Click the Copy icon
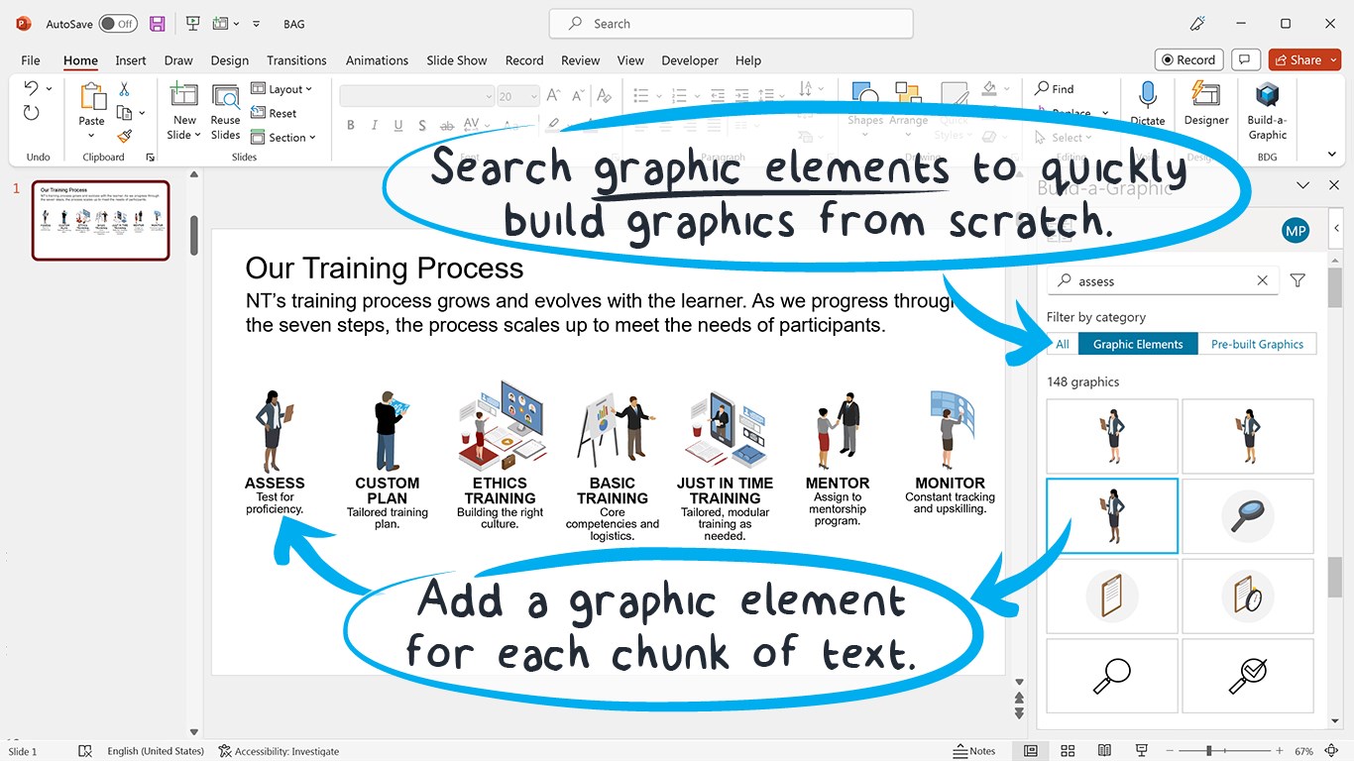 [124, 113]
